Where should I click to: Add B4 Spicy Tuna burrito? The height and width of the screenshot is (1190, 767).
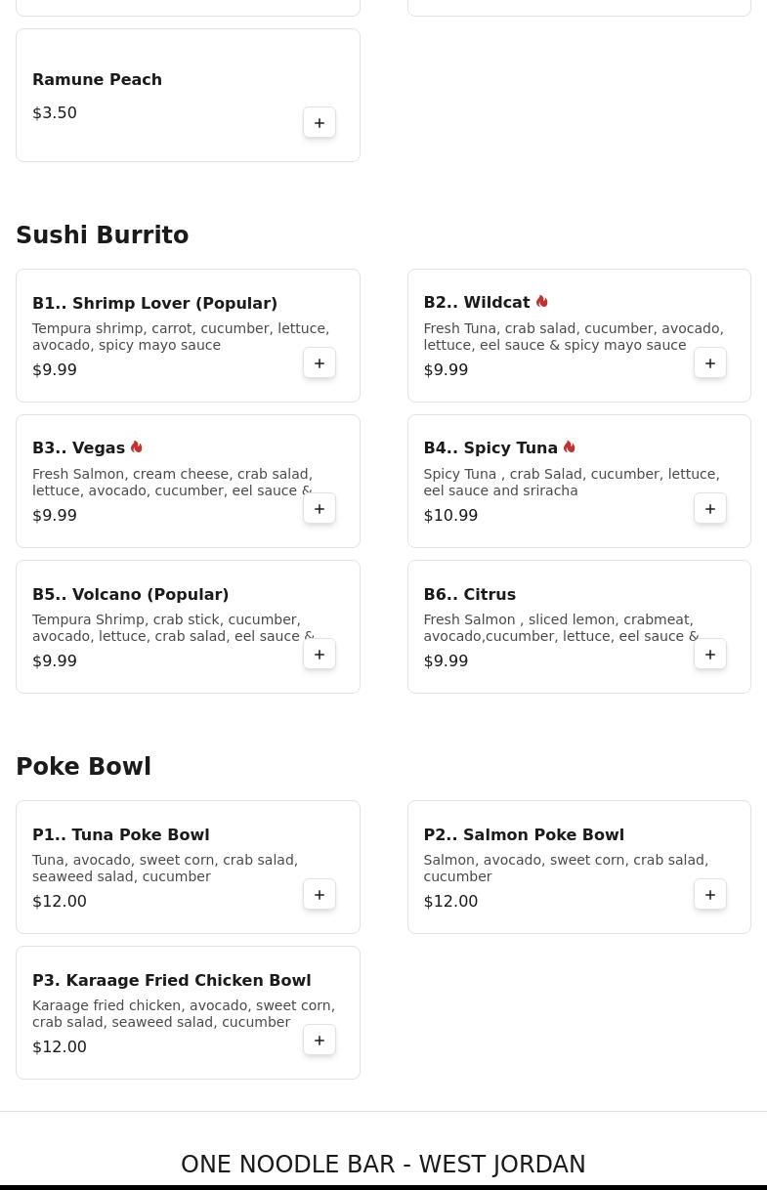(710, 509)
